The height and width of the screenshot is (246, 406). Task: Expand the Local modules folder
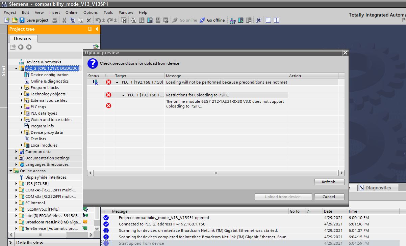click(22, 145)
